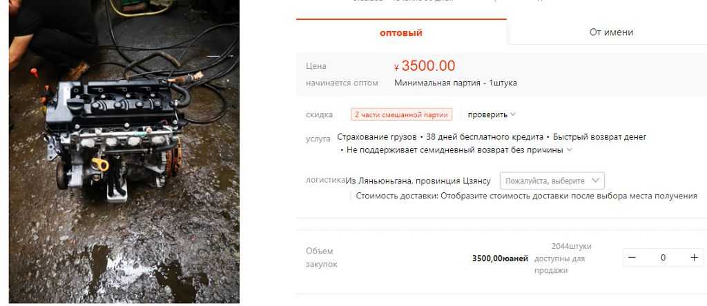
Task: Select the Быстрый возврат денег service
Action: click(x=600, y=136)
